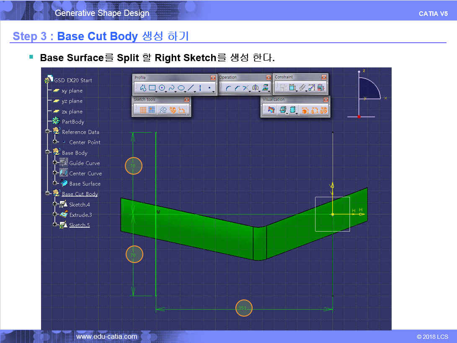
Task: Toggle Snap to Point in Sketch tools
Action: 152,110
